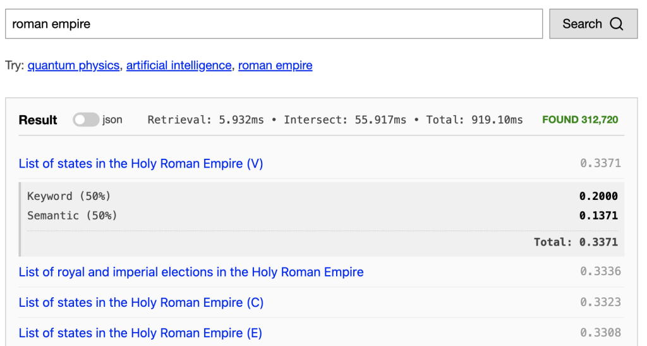647x346 pixels.
Task: Try the "artificial intelligence" suggested query
Action: pyautogui.click(x=179, y=65)
